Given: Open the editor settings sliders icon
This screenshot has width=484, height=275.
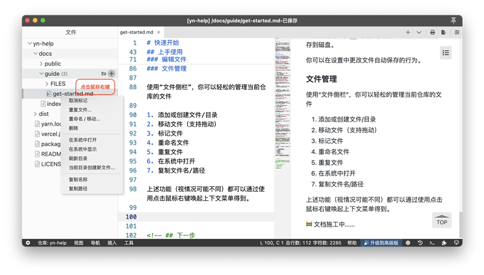Looking at the screenshot, I should pyautogui.click(x=457, y=33).
